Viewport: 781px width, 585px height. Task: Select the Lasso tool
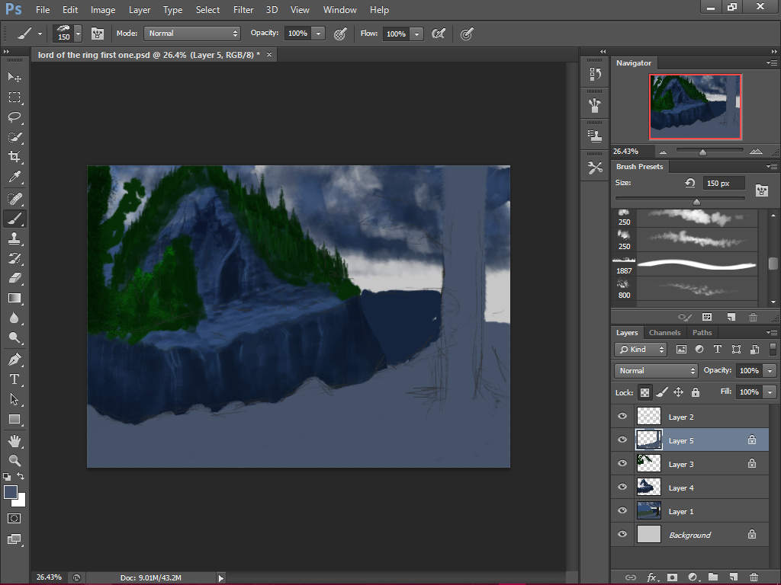14,117
